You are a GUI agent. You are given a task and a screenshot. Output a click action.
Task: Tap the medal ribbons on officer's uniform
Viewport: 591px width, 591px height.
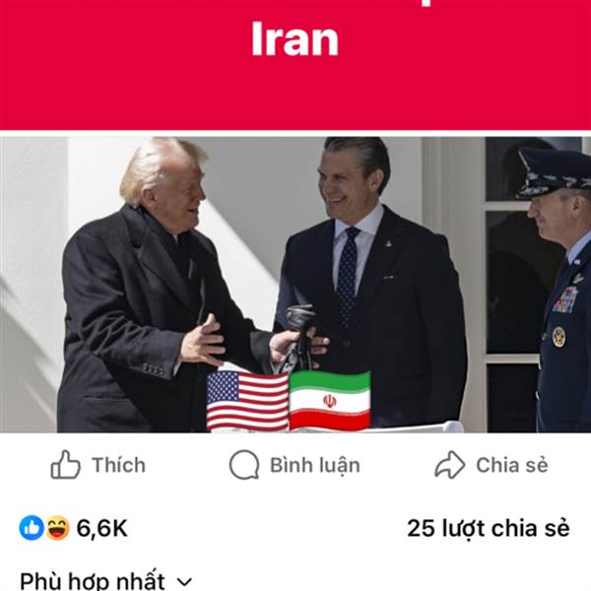tap(565, 300)
